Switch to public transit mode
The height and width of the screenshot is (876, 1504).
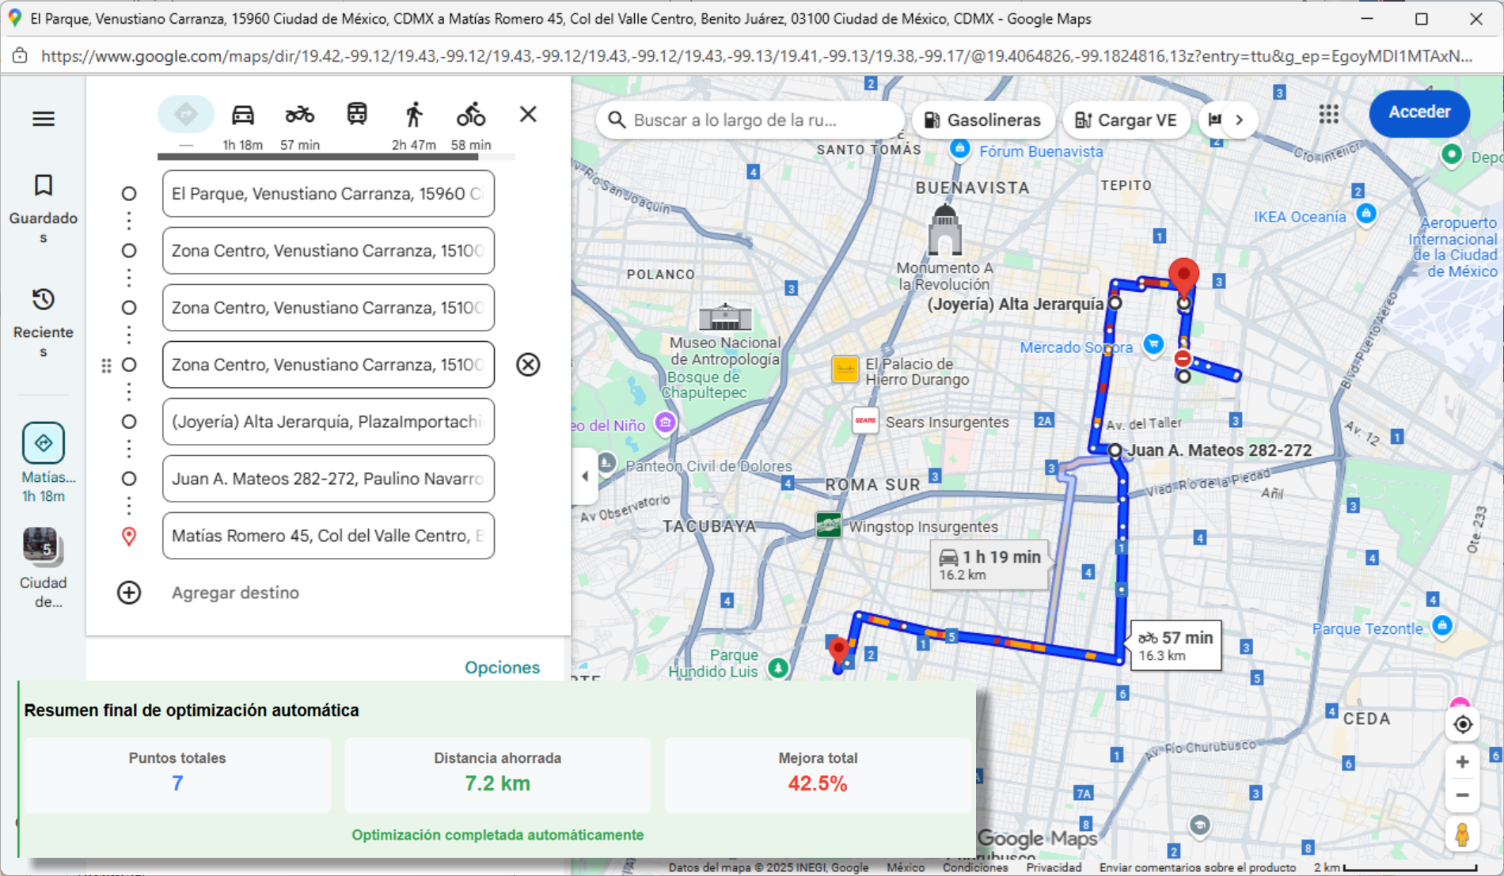(357, 116)
